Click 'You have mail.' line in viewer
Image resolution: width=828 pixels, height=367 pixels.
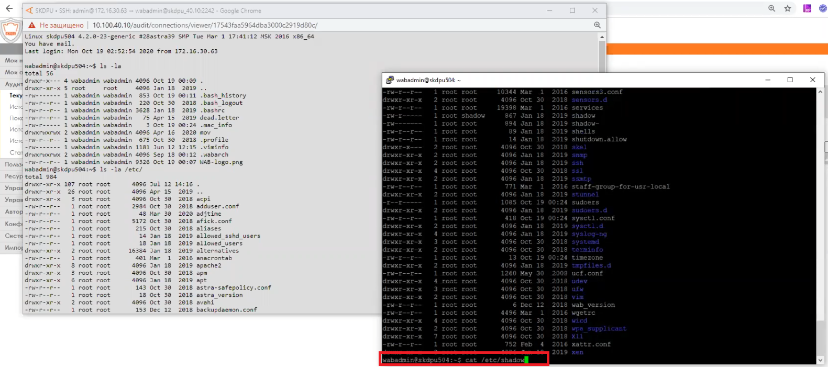(x=50, y=44)
